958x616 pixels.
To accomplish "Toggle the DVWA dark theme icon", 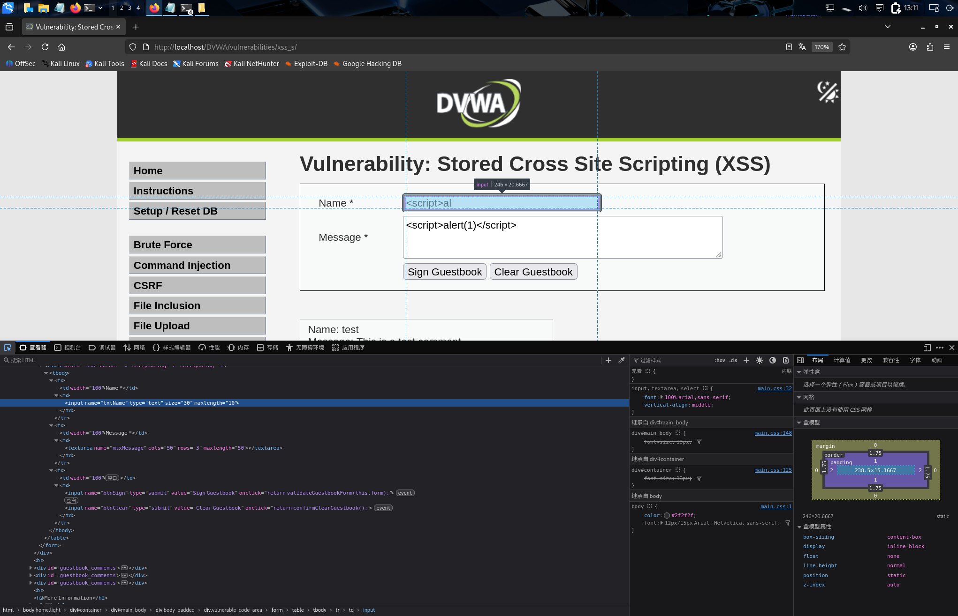I will coord(828,91).
